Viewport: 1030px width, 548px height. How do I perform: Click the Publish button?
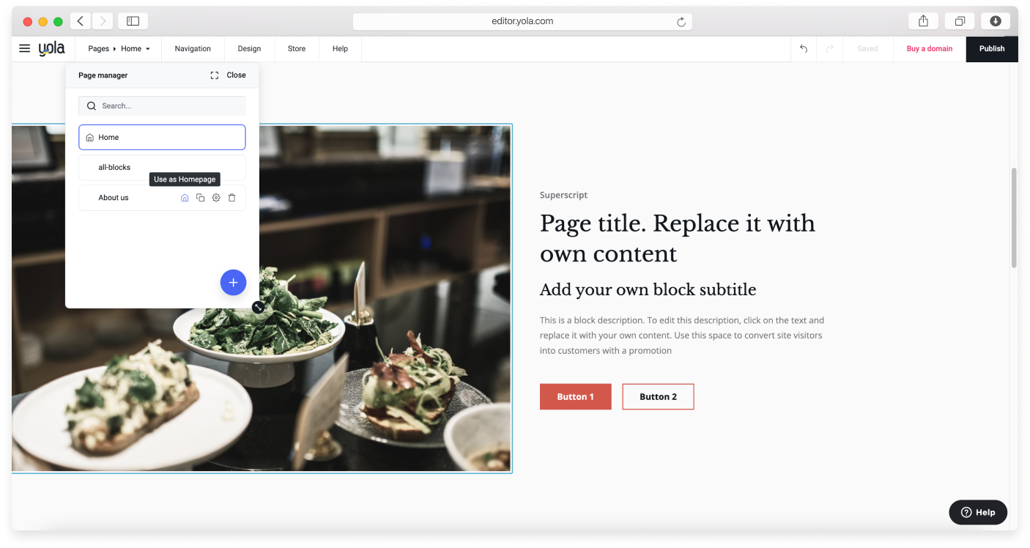point(991,48)
